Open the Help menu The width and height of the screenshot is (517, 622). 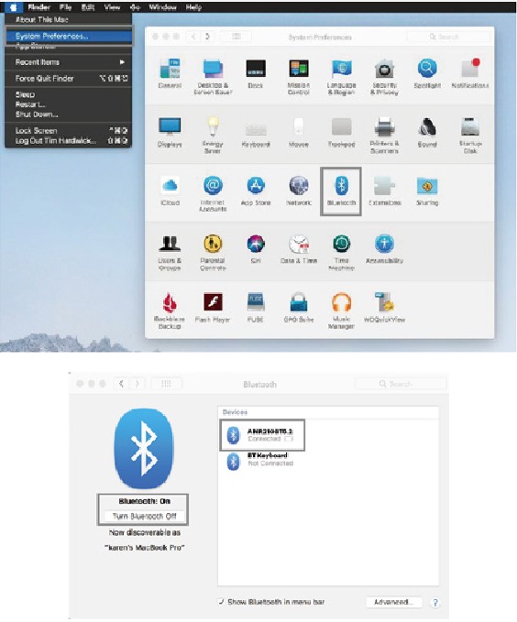coord(193,6)
